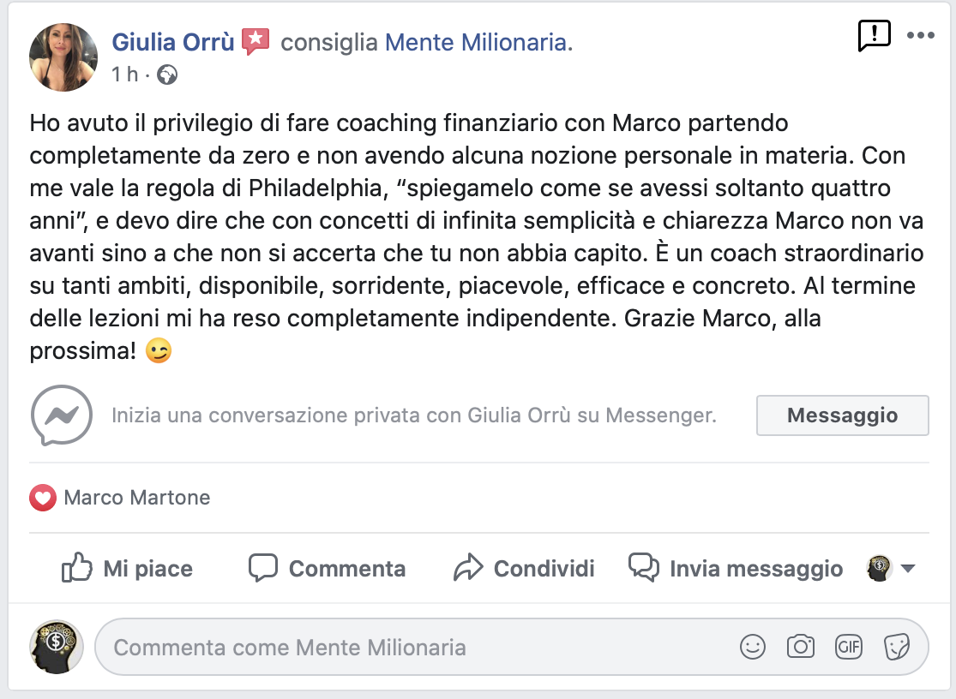Click Marco Martone in reactions

click(x=137, y=498)
